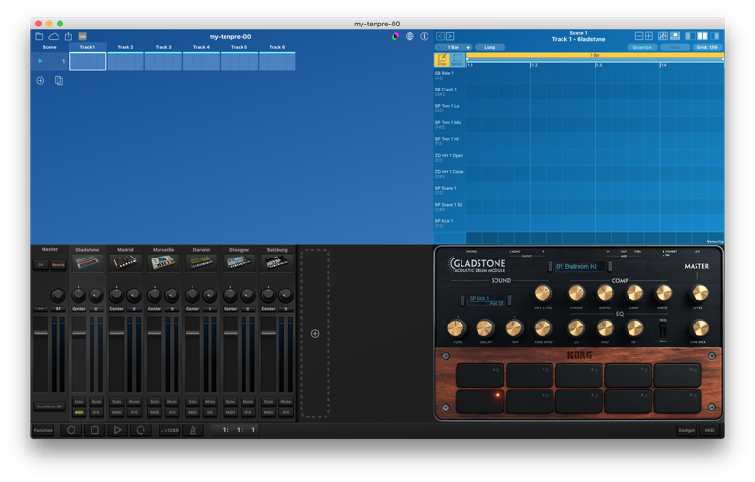
Task: Switch to the left-pane-only layout icon
Action: 691,36
